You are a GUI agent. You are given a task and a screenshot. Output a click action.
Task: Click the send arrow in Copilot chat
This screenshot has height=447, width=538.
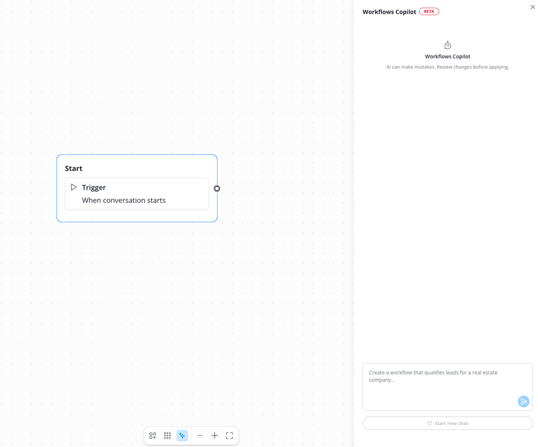coord(523,401)
